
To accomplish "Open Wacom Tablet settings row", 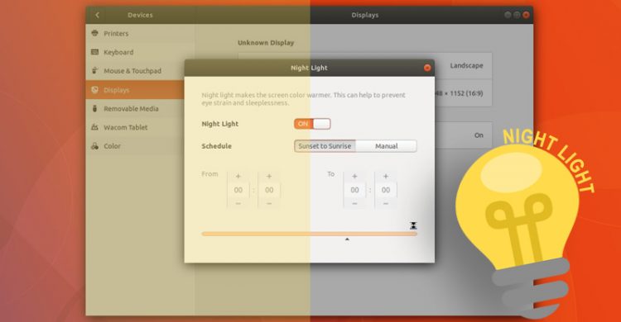I will [135, 127].
